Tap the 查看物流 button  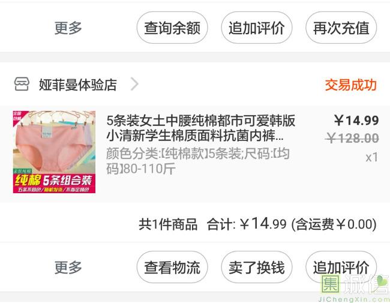[x=172, y=267]
